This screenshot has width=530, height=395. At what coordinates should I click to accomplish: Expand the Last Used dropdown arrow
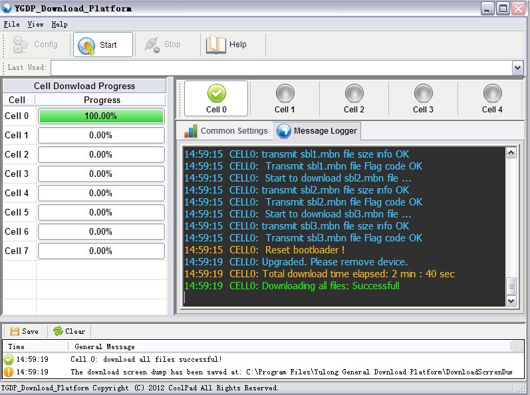[x=517, y=68]
